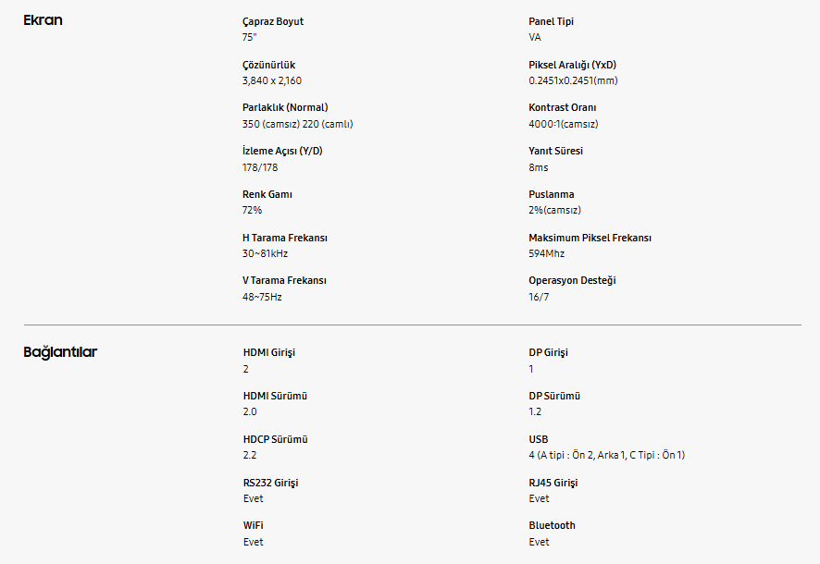The height and width of the screenshot is (564, 820).
Task: Select the Bluetooth label
Action: tap(552, 525)
